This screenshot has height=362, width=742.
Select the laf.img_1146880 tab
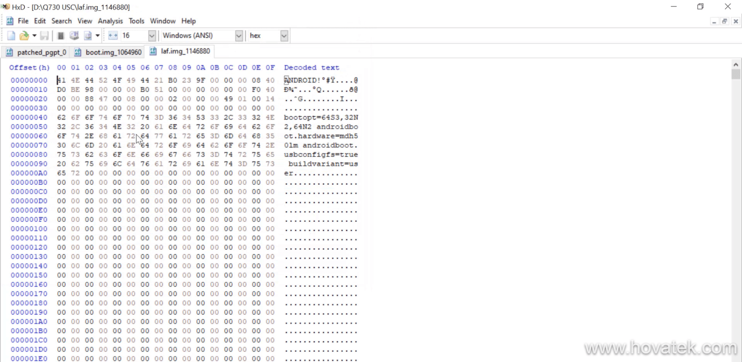click(179, 51)
